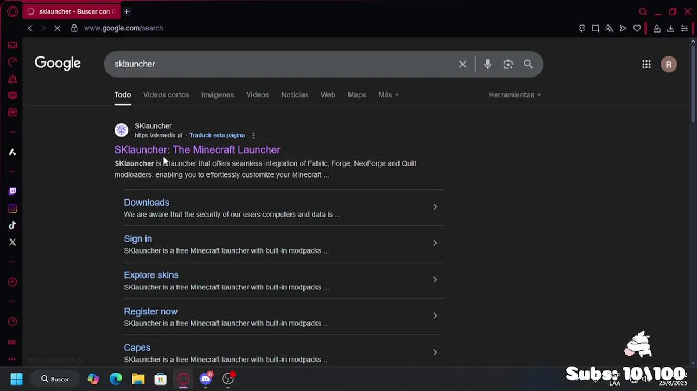697x391 pixels.
Task: Expand the Explore skins sitelink chevron
Action: (x=435, y=279)
